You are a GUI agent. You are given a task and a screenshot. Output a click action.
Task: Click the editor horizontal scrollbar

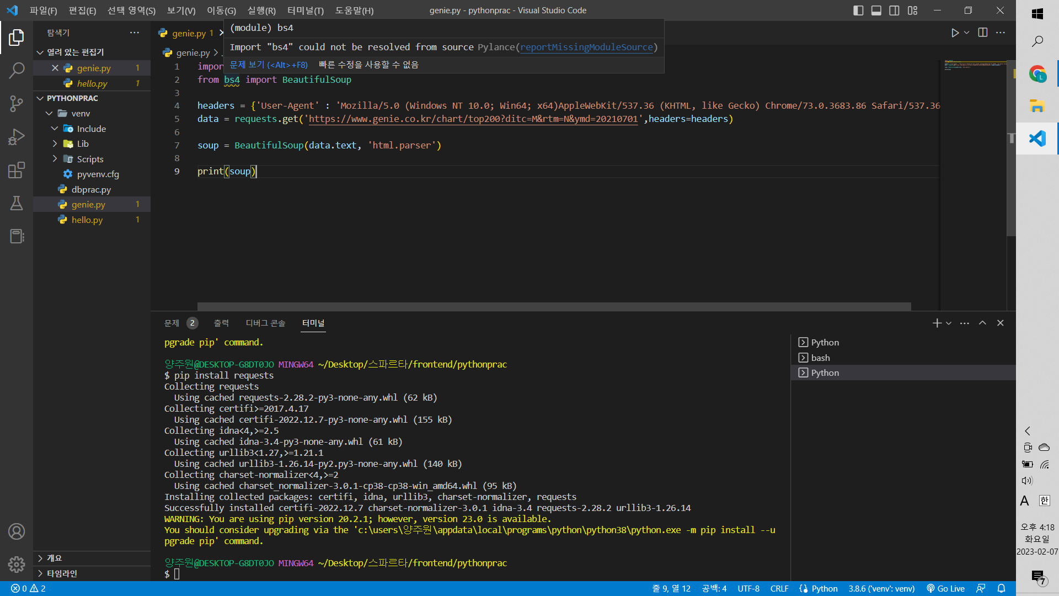click(x=554, y=306)
